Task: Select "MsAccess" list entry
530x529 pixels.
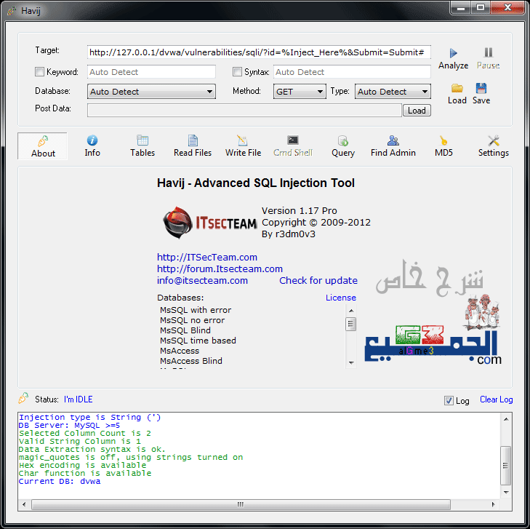Action: 180,351
